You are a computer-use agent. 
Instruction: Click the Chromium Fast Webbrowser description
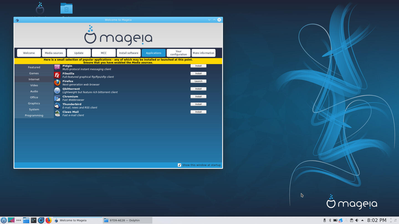pyautogui.click(x=73, y=100)
